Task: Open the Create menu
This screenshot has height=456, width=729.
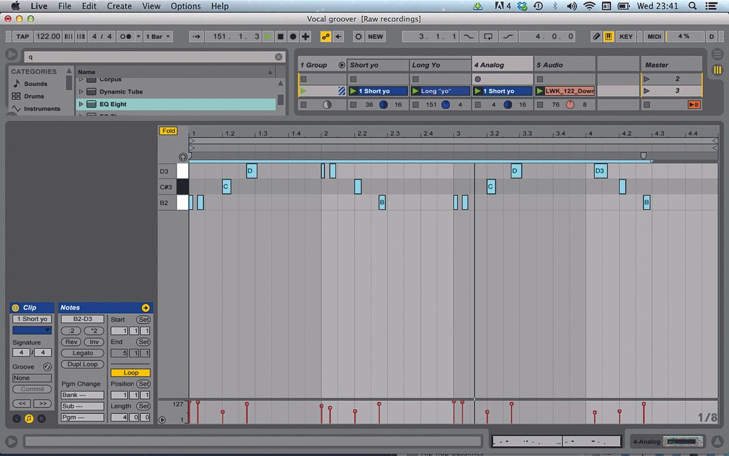Action: (x=119, y=6)
